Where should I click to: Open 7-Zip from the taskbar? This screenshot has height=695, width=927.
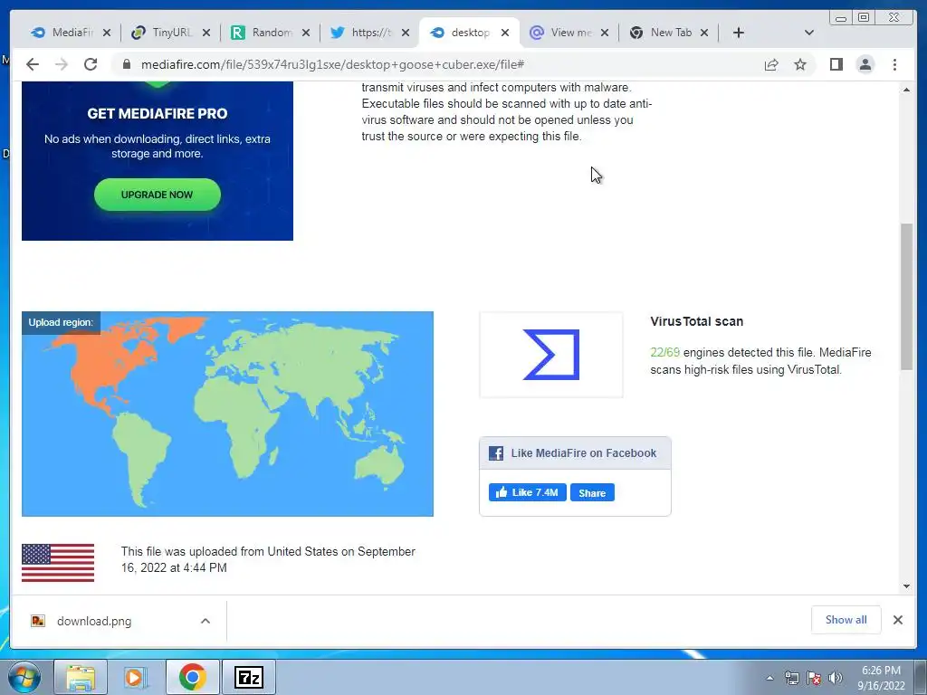248,677
